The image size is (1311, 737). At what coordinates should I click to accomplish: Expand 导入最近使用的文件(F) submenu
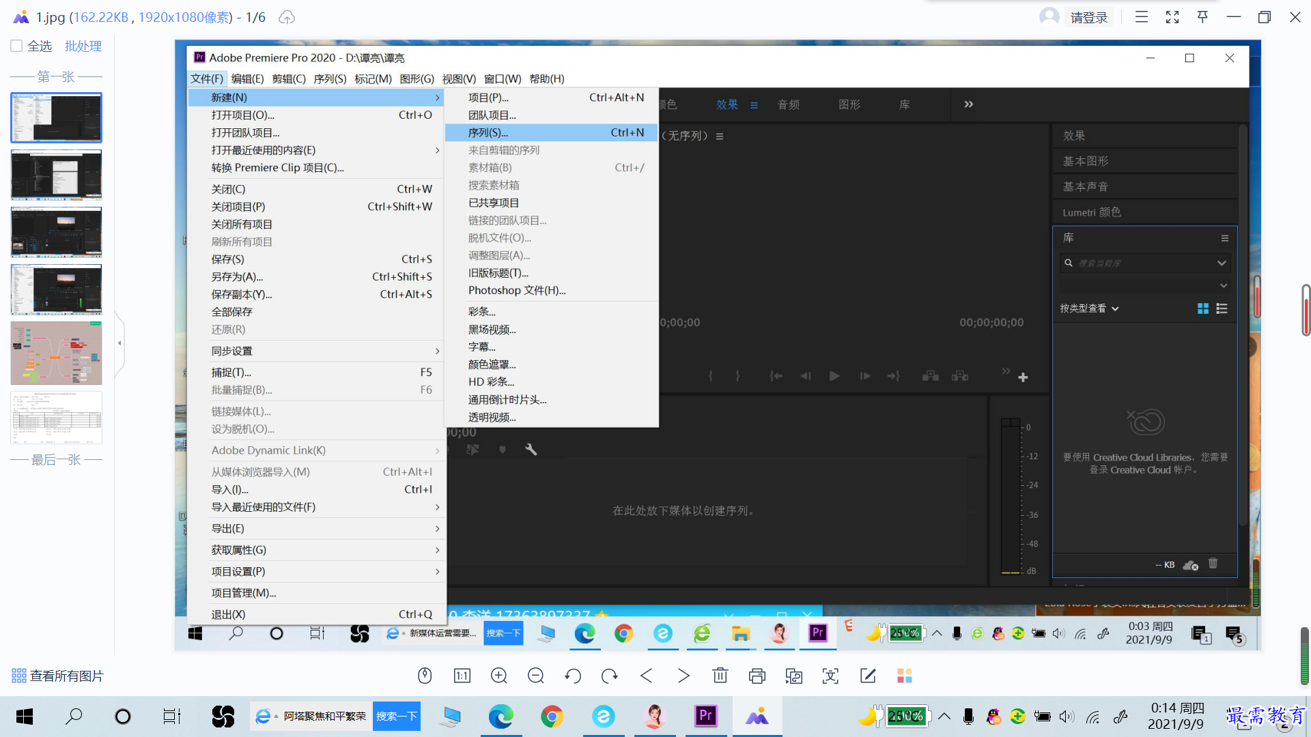[437, 507]
